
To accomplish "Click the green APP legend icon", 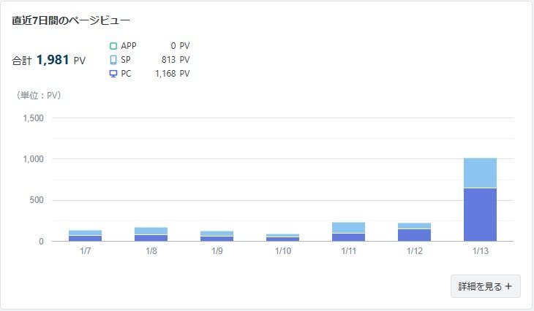I will point(113,46).
